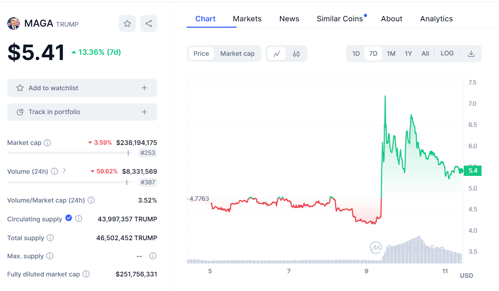
Task: Open the Markets tab
Action: tap(247, 19)
